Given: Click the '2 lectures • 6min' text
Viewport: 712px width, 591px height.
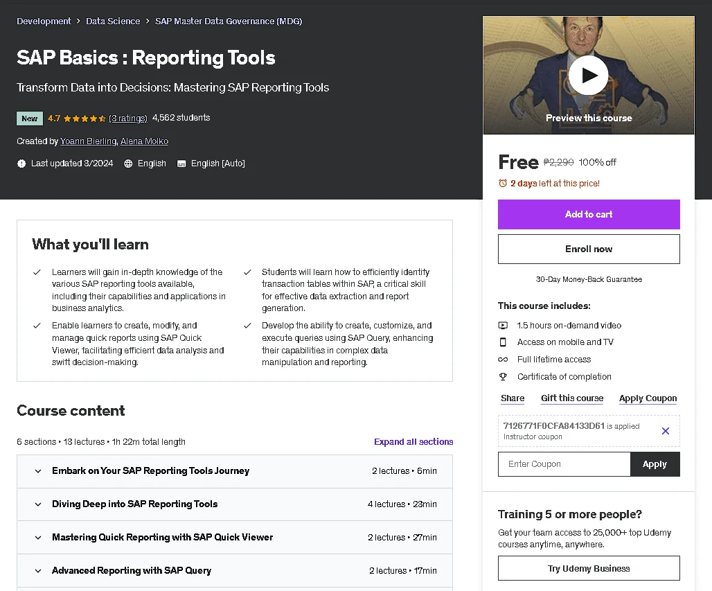Looking at the screenshot, I should (404, 471).
